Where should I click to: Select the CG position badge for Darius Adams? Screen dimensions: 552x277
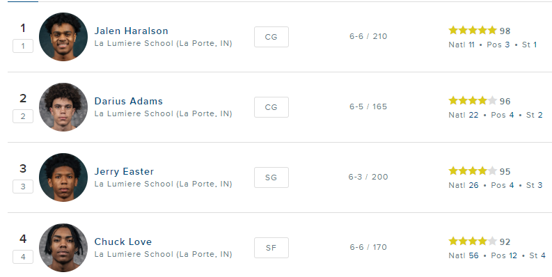[271, 107]
